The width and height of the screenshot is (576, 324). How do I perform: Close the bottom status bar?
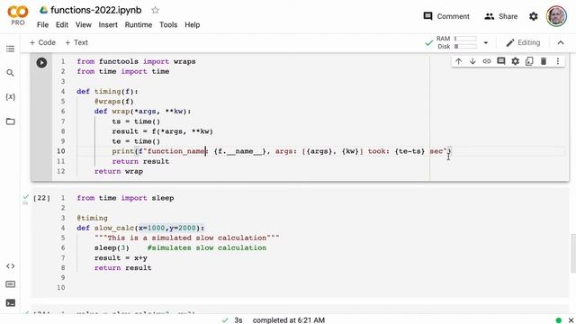571,320
